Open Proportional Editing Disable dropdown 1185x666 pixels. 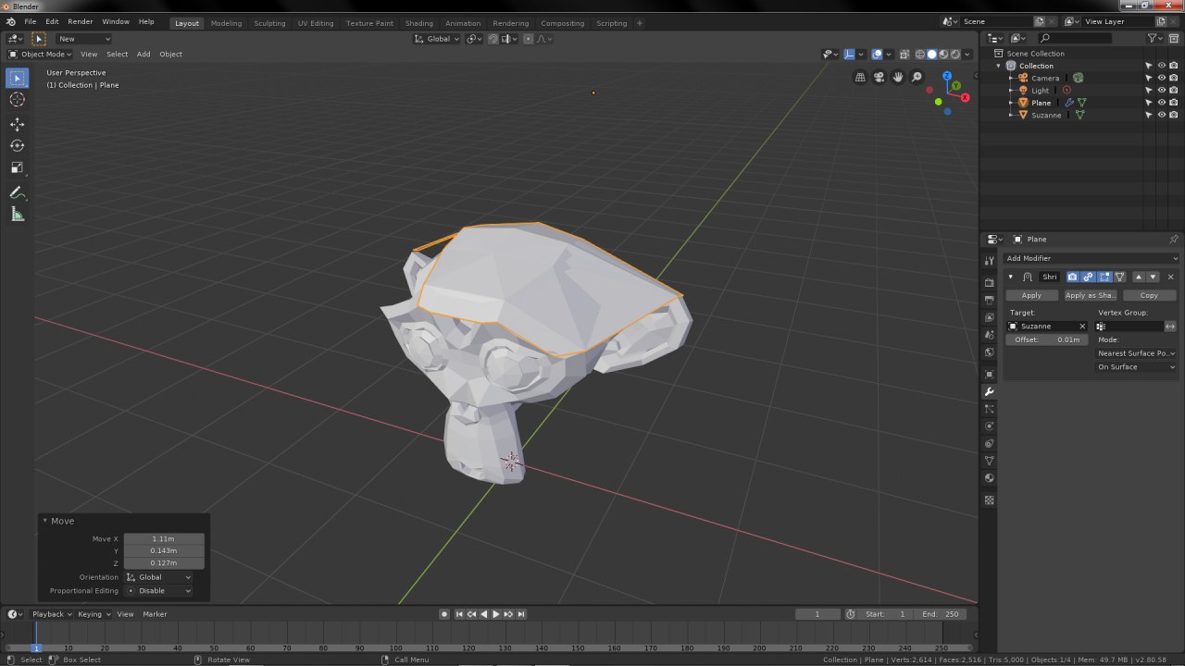(x=158, y=590)
